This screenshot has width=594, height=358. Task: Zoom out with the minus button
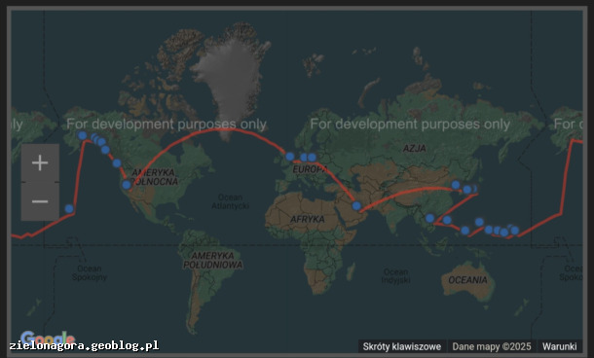(40, 201)
